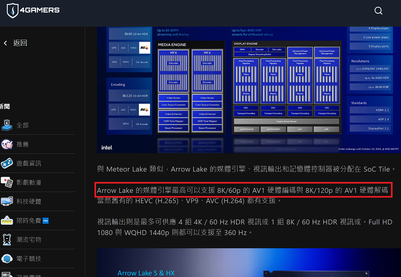Open the Arrow Lake S & HX image
The width and height of the screenshot is (401, 277).
(249, 263)
